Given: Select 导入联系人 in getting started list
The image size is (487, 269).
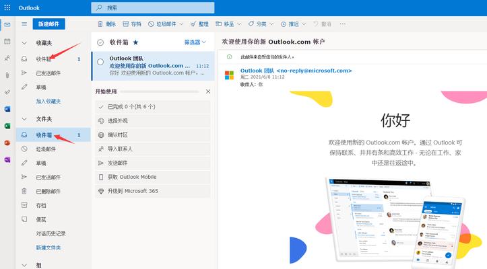Looking at the screenshot, I should pos(153,149).
